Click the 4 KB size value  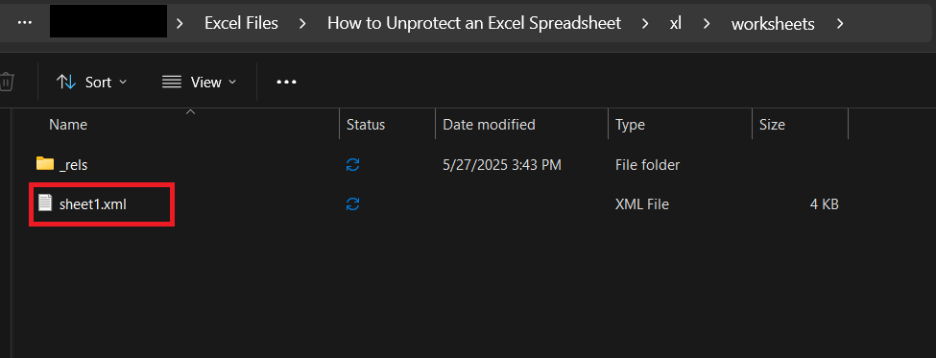824,204
